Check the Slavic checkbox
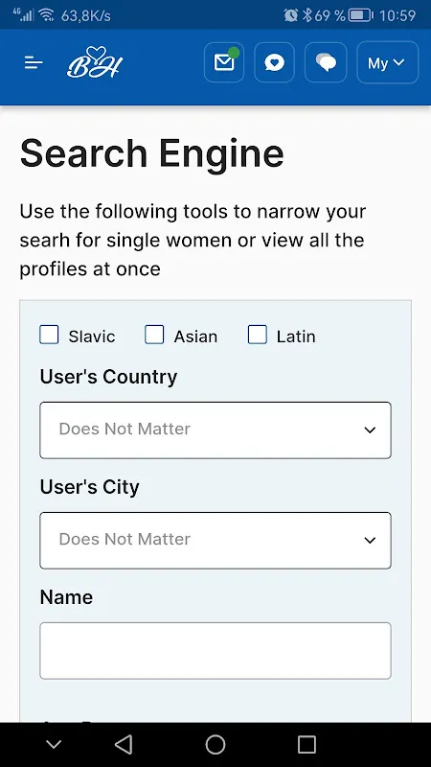 click(49, 335)
